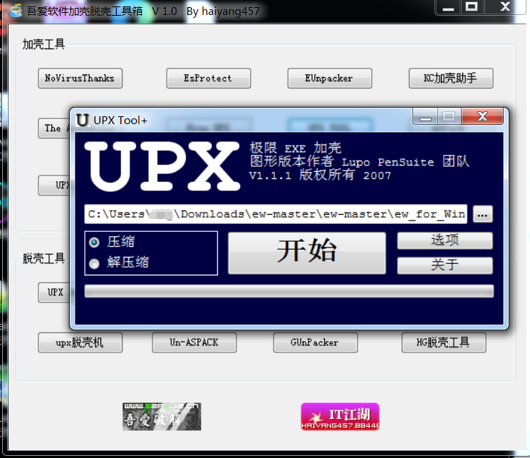This screenshot has width=530, height=458.
Task: Open the EsProtect tool
Action: point(208,78)
